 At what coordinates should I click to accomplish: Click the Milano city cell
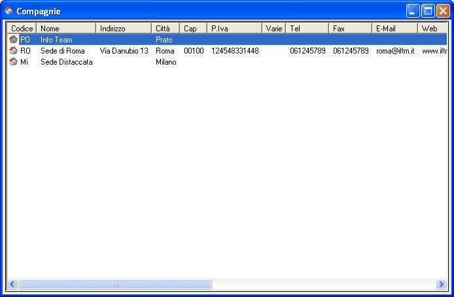166,62
